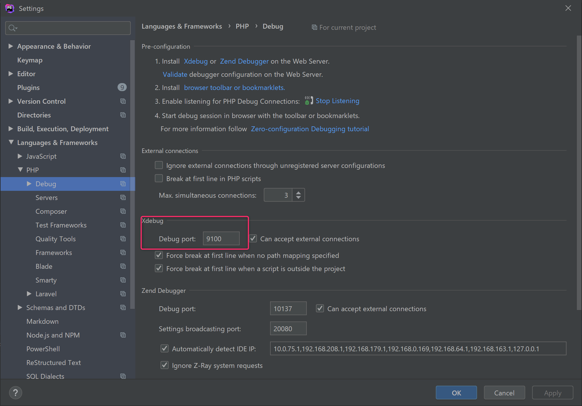Open the Zero-configuration Debugging tutorial link

click(310, 129)
